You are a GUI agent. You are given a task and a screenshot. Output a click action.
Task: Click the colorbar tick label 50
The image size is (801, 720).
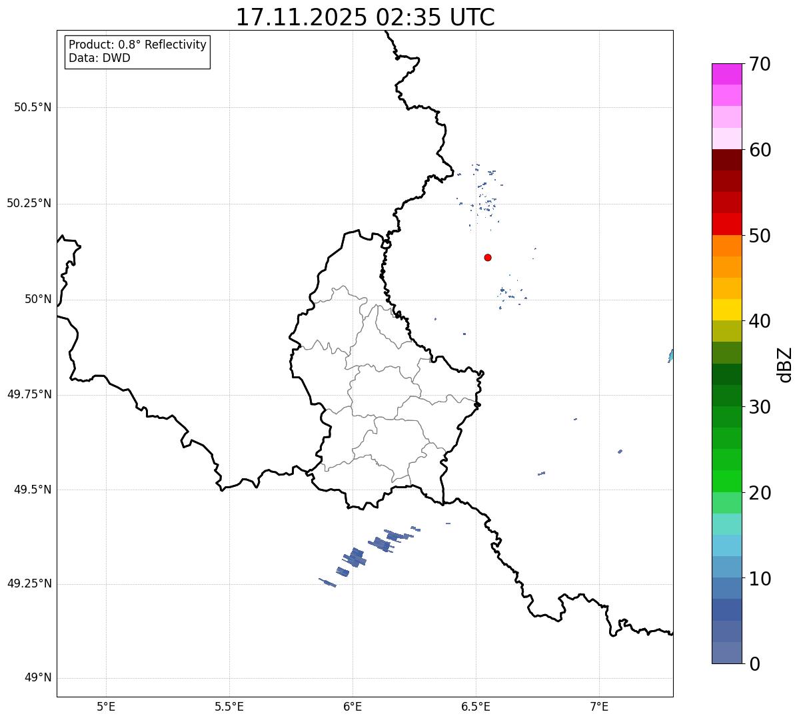coord(760,236)
